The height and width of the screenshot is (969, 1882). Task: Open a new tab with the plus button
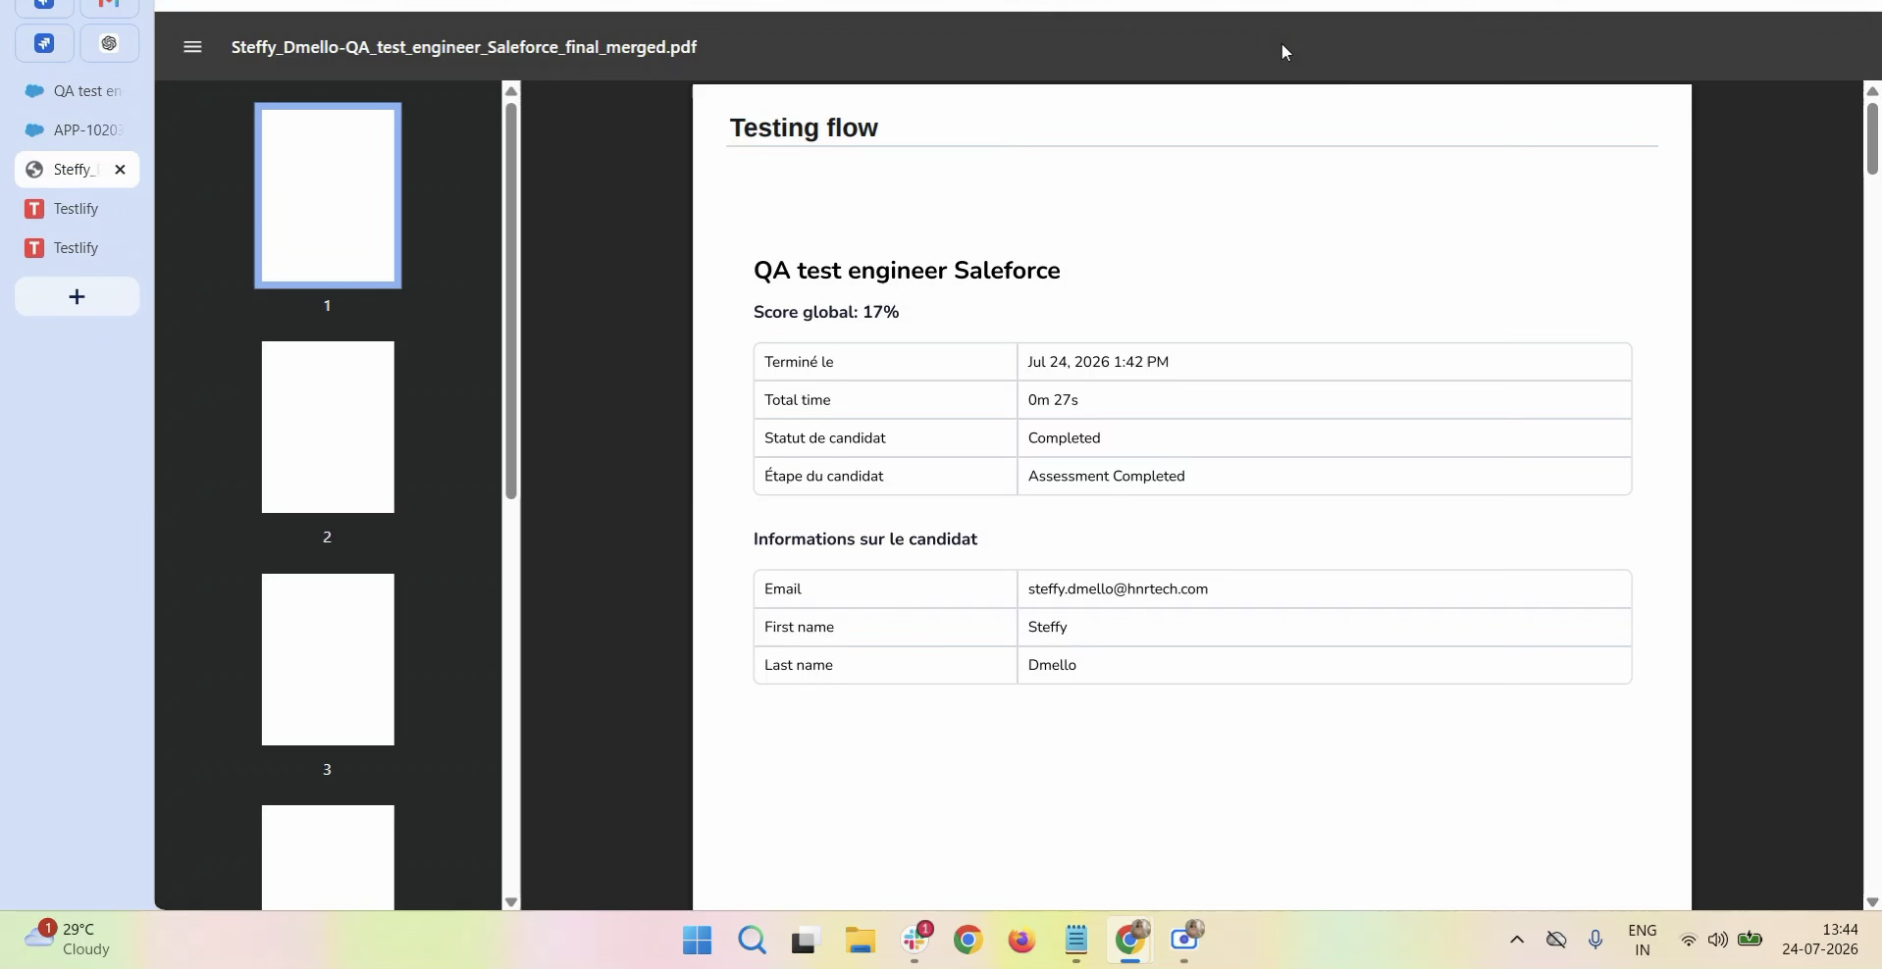click(x=77, y=297)
